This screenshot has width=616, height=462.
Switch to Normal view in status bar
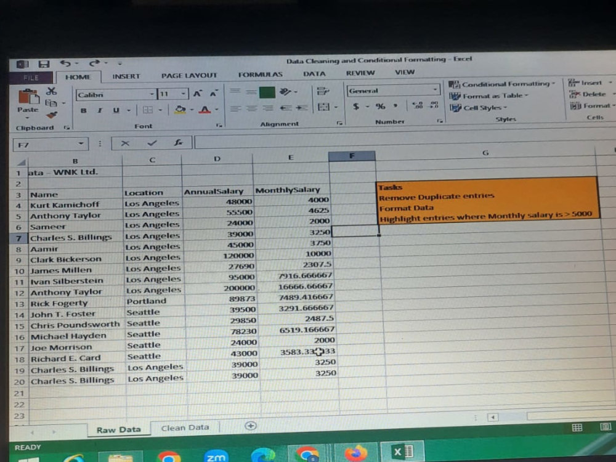coord(577,428)
